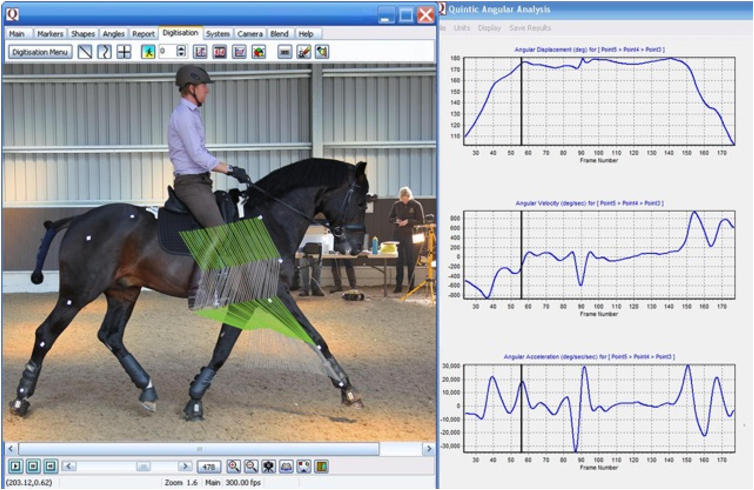The image size is (754, 490).
Task: Click right arrow of horizontal video scrollbar
Action: tap(429, 449)
